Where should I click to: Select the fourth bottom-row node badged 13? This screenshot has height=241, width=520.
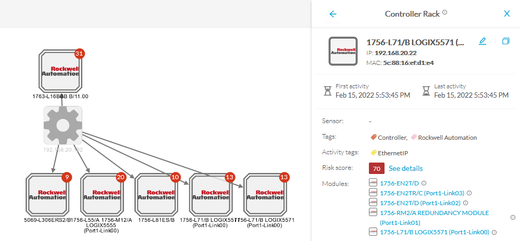(211, 195)
